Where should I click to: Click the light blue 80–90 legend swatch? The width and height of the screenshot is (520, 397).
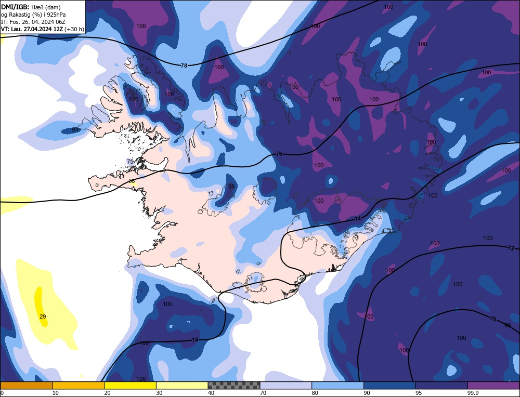point(337,386)
